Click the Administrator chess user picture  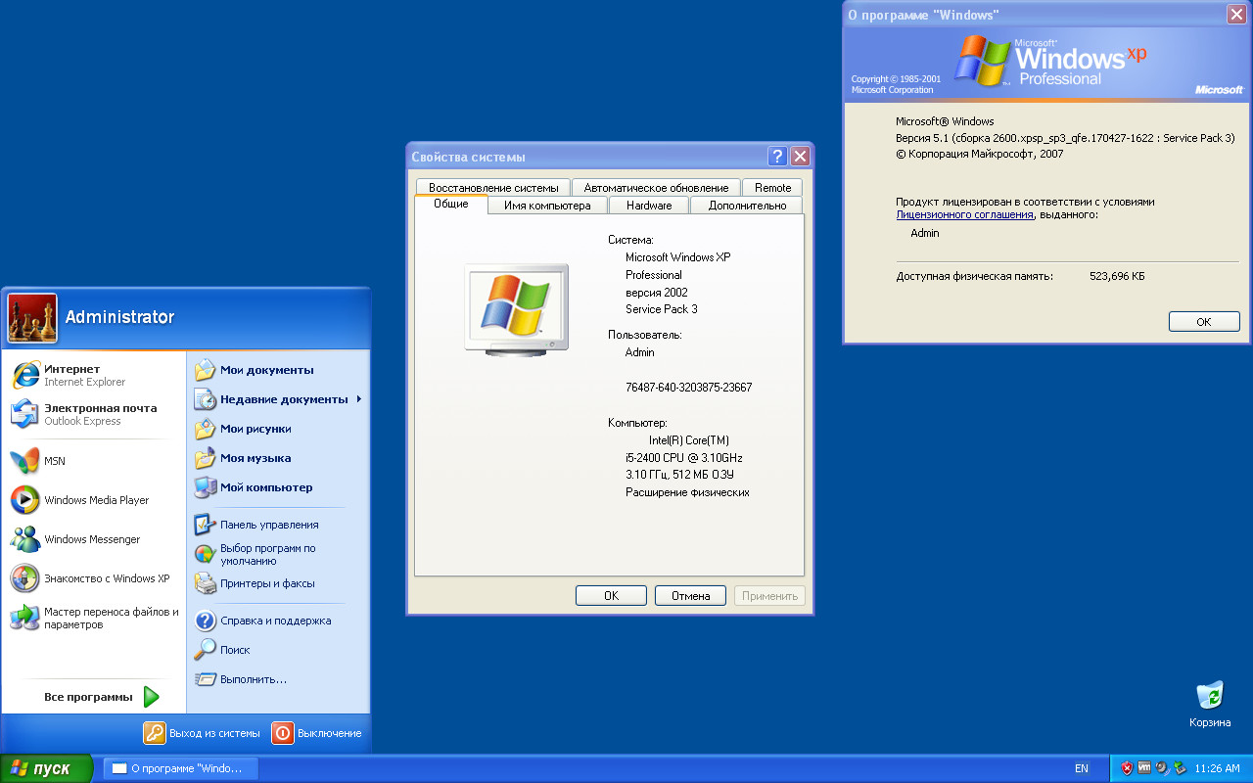pos(32,317)
